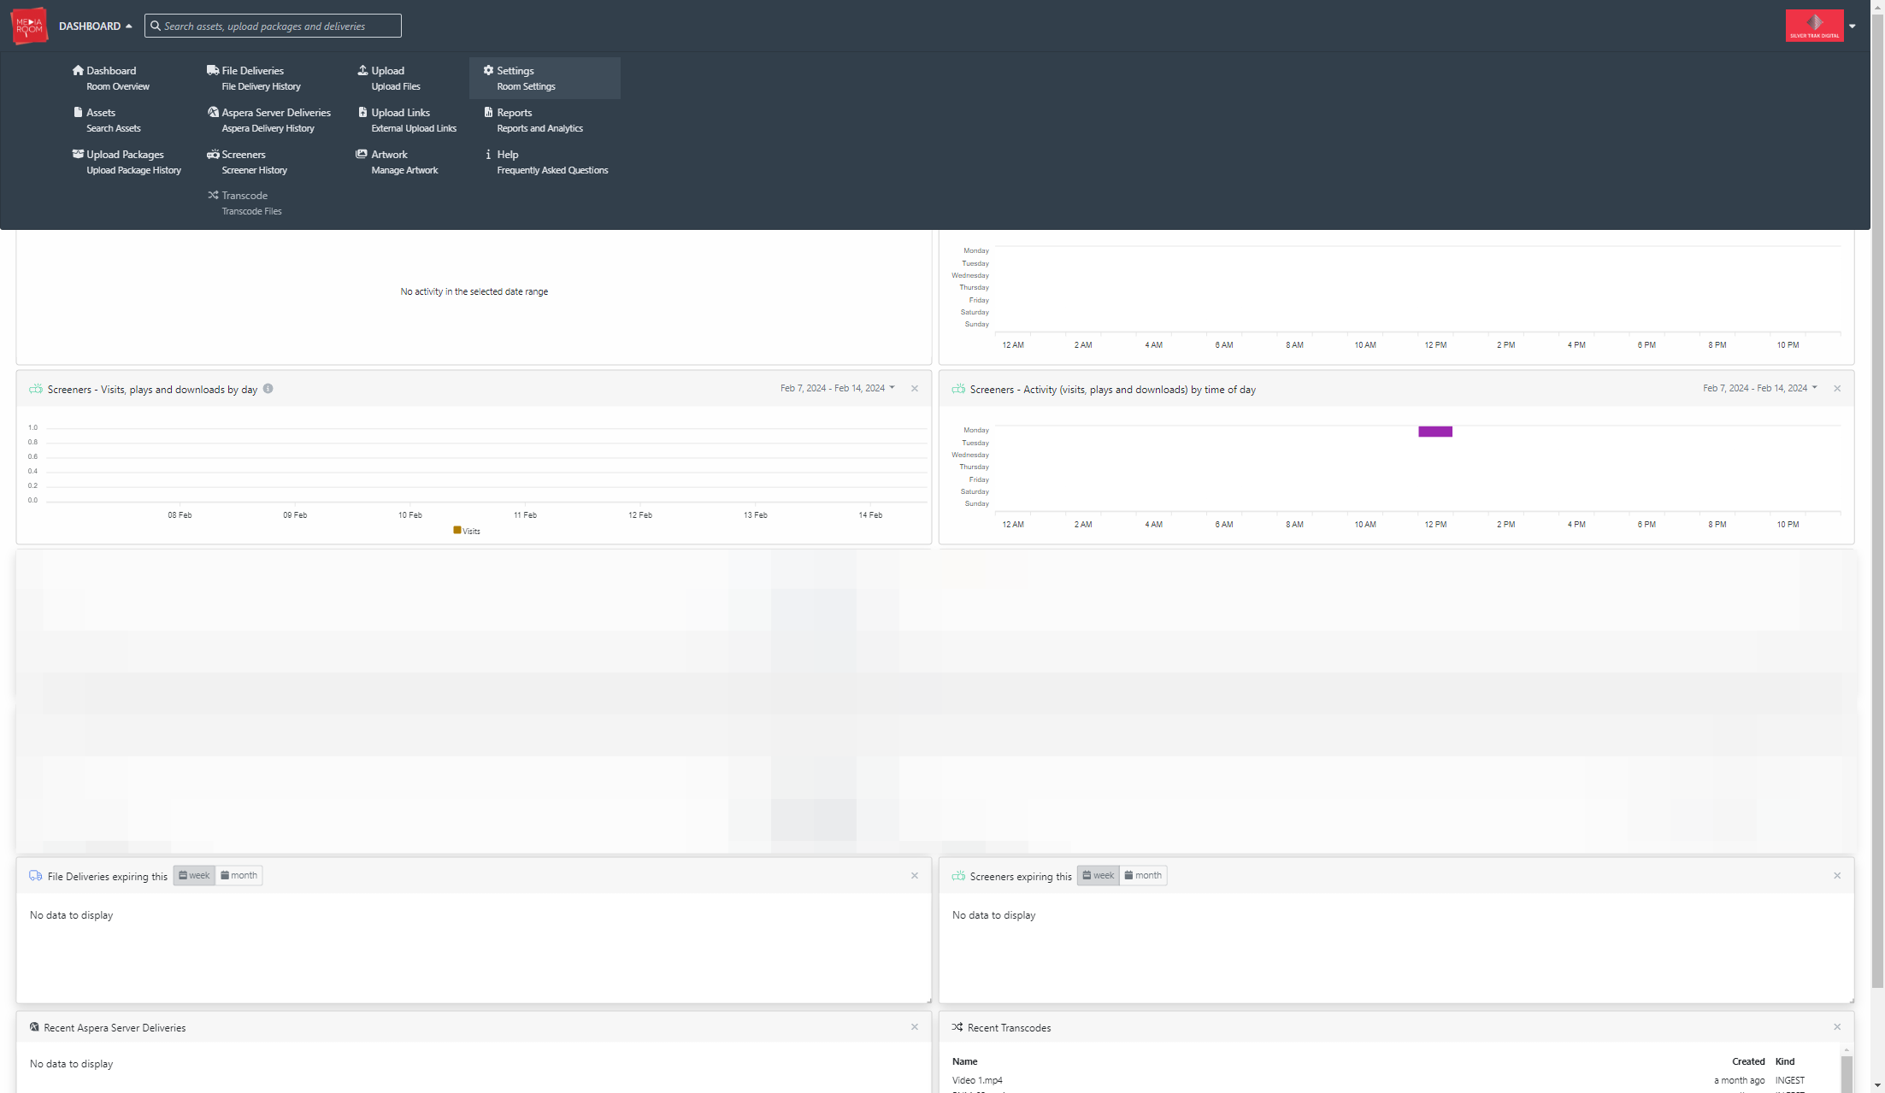Click the Upload arrow icon in menu
Viewport: 1885px width, 1093px height.
point(362,70)
